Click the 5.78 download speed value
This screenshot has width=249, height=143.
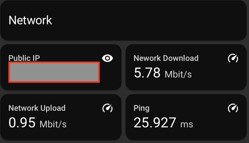pos(147,73)
